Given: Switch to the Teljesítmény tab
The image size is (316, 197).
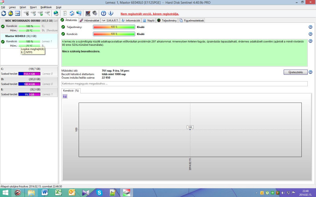Looking at the screenshot, I should [x=167, y=20].
